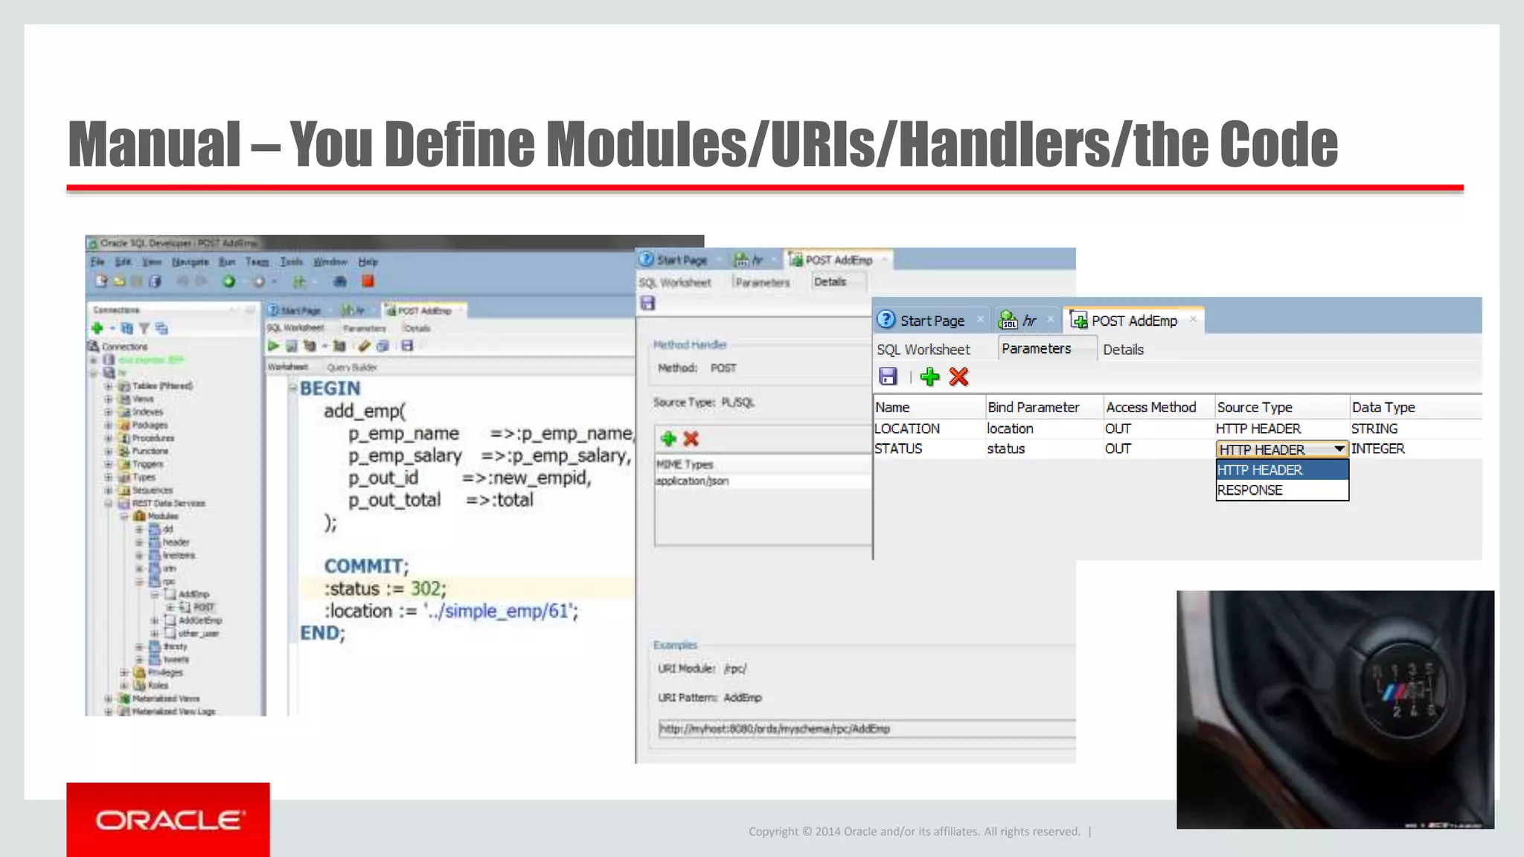Open the Navigate menu
The image size is (1524, 857).
(x=190, y=262)
